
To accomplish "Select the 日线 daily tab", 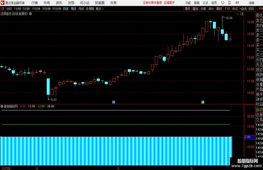I will (x=66, y=9).
